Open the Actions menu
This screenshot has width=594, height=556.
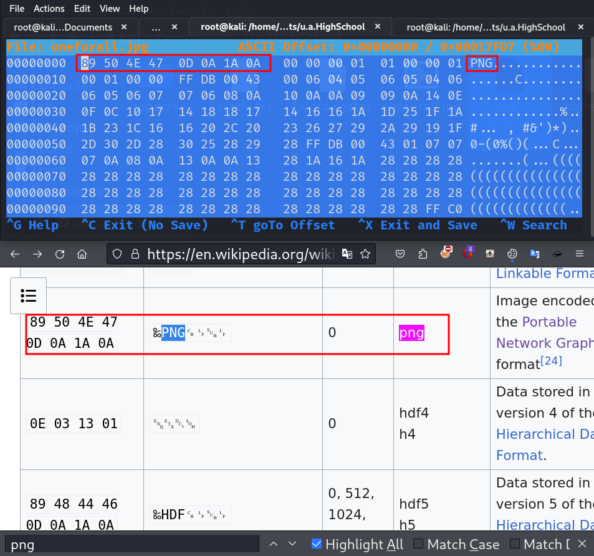(x=49, y=9)
